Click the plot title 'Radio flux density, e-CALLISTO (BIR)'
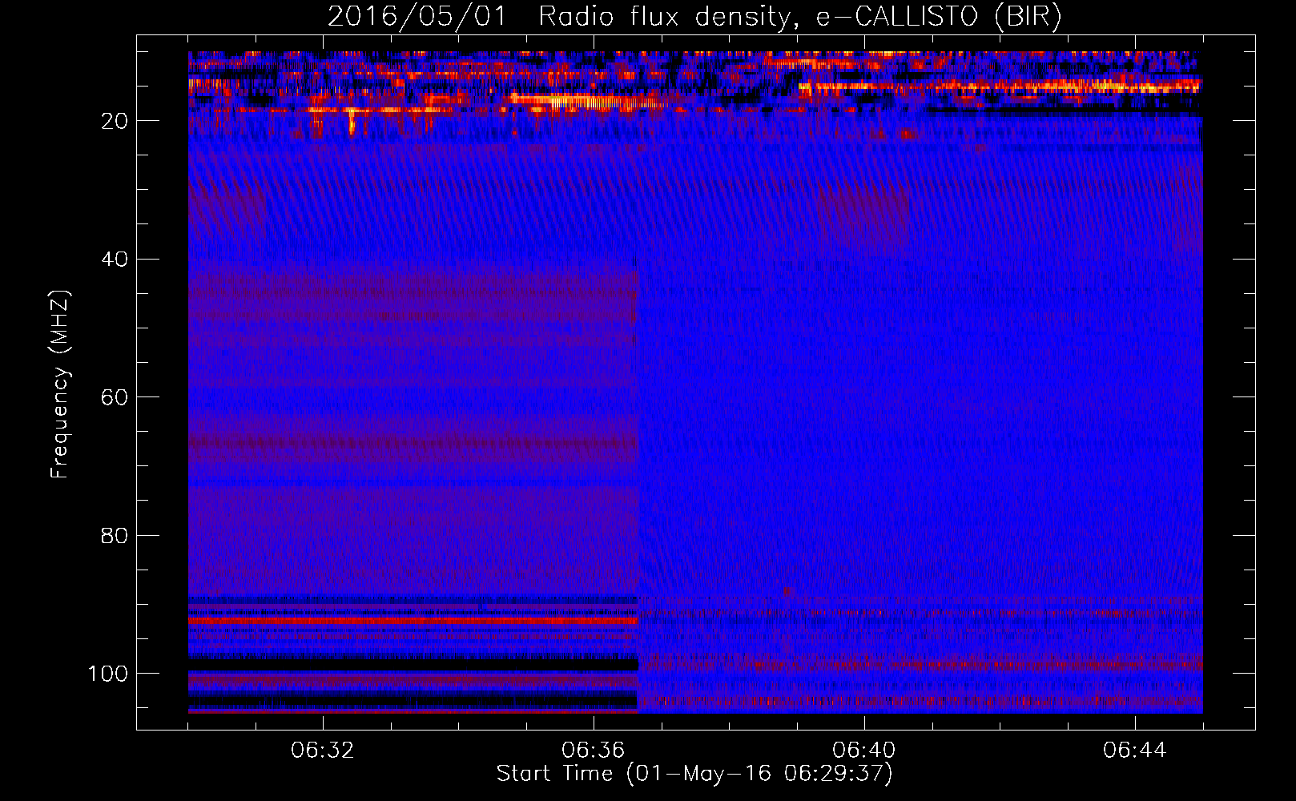 click(800, 17)
